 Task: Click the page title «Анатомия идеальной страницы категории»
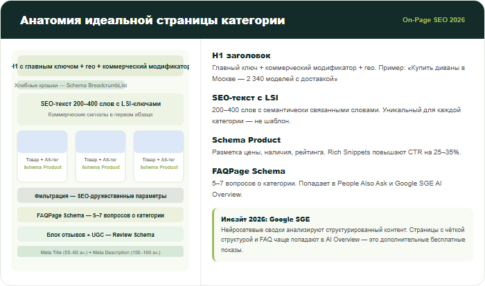pos(152,20)
